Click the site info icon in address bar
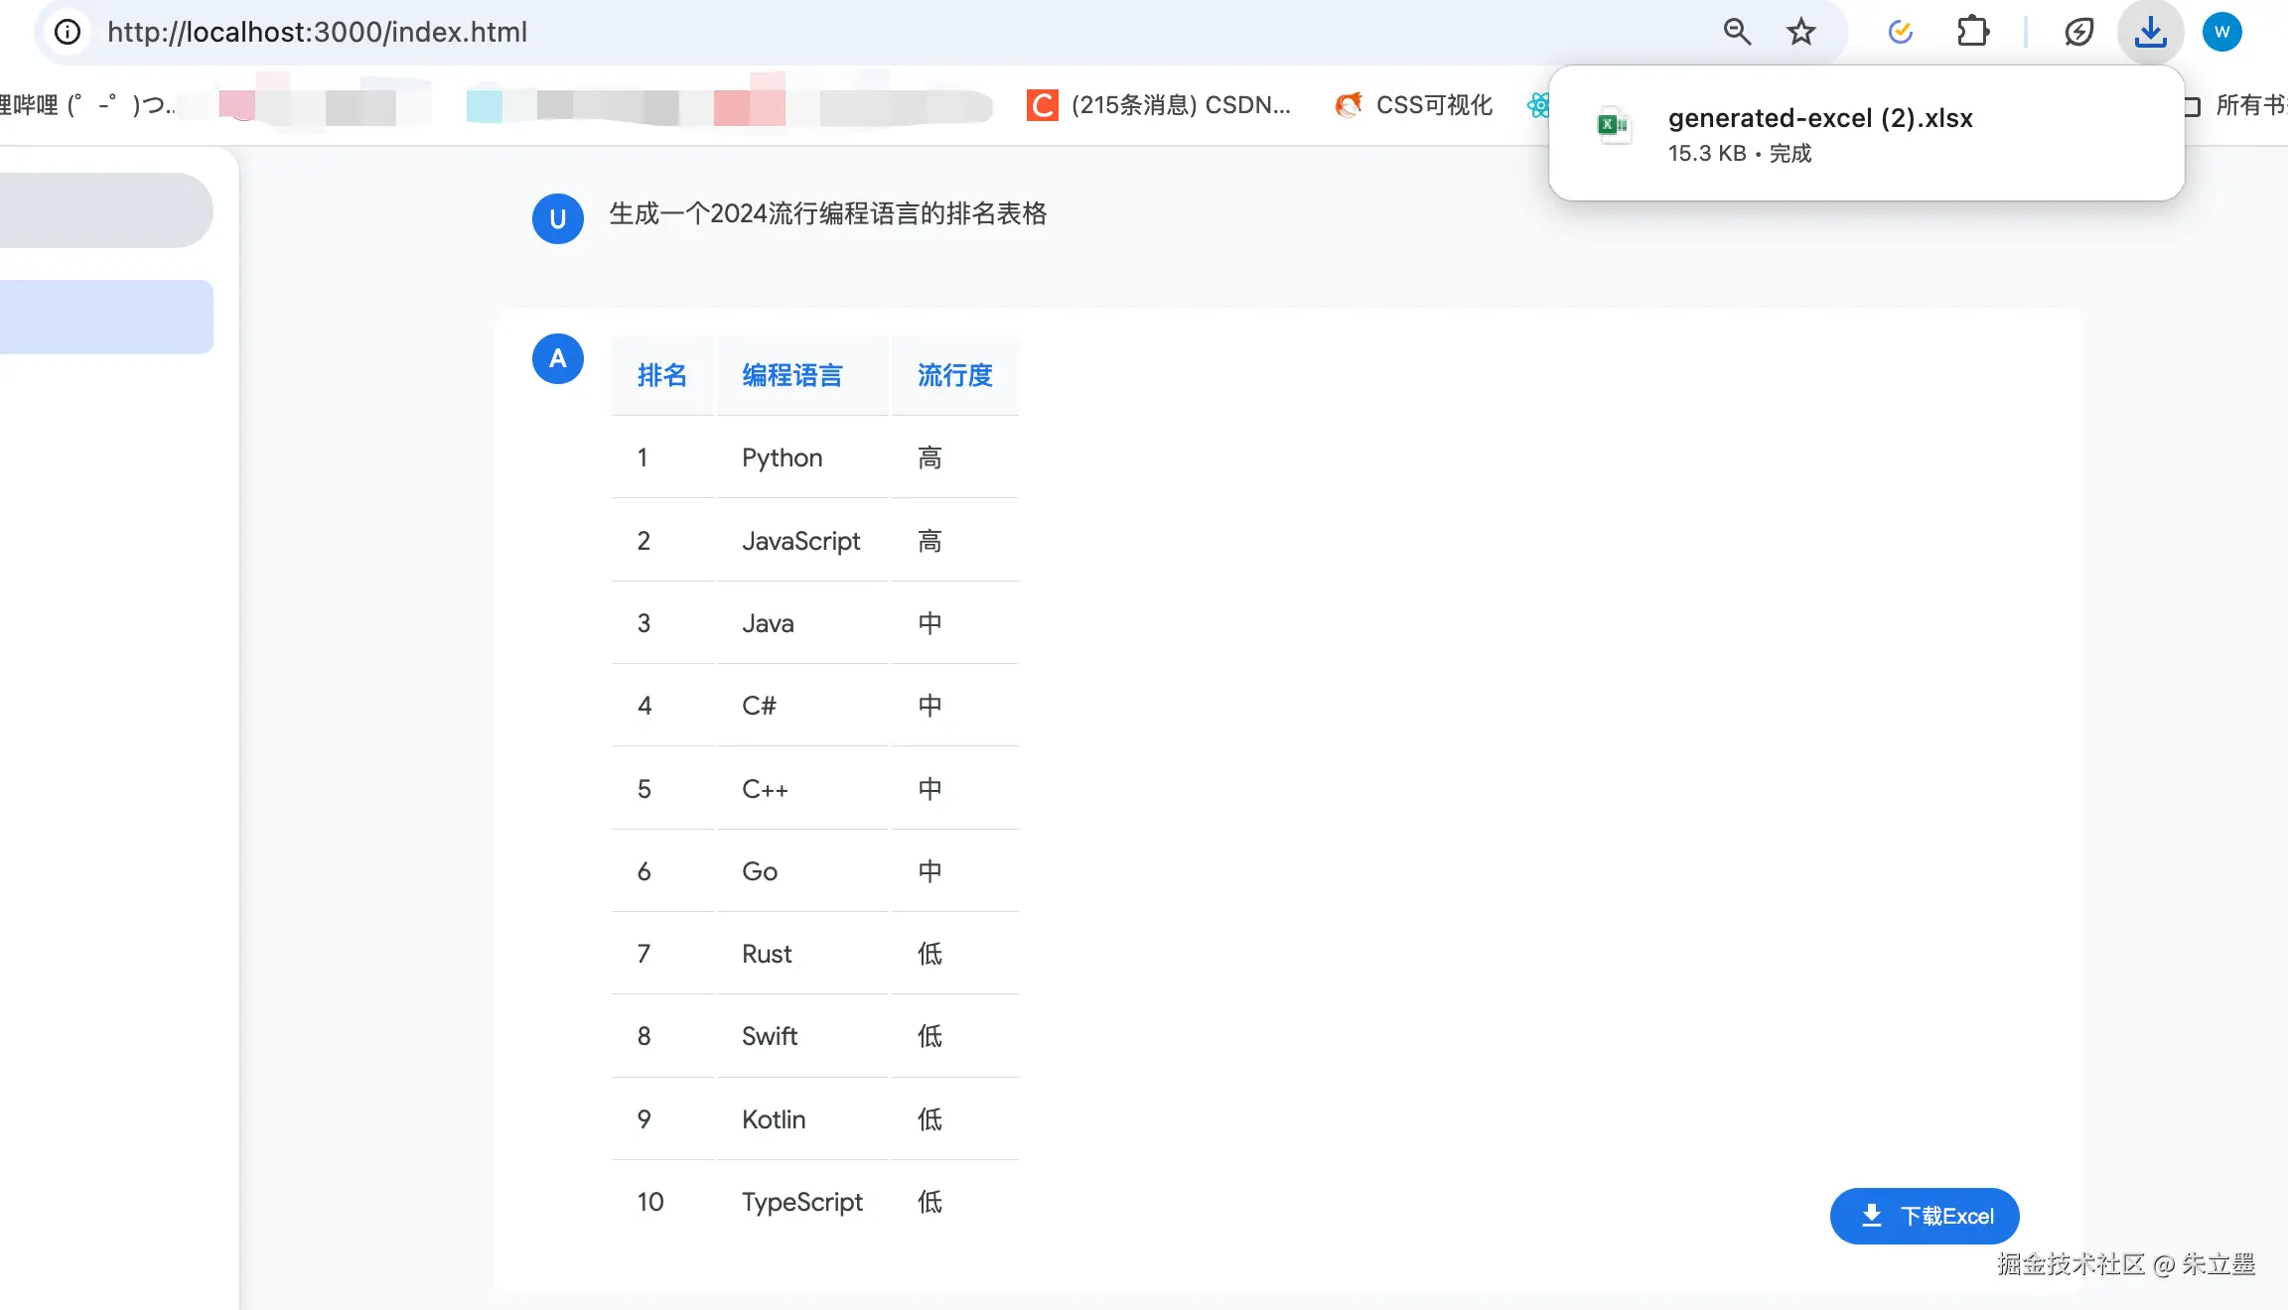This screenshot has width=2288, height=1310. (x=68, y=32)
